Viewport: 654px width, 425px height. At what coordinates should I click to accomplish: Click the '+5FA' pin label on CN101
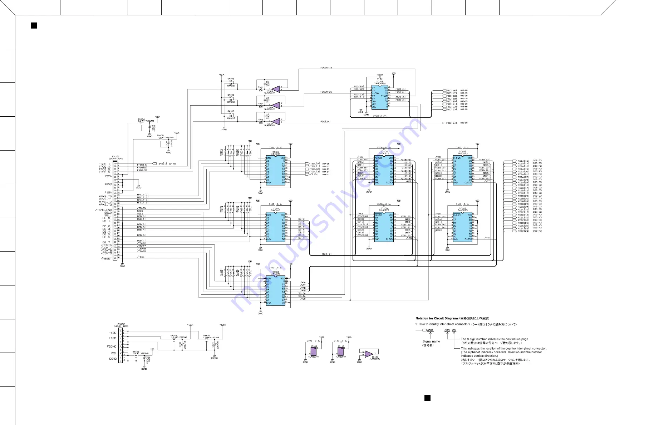pos(108,176)
